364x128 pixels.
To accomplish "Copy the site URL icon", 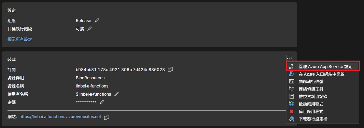I will click(106, 117).
